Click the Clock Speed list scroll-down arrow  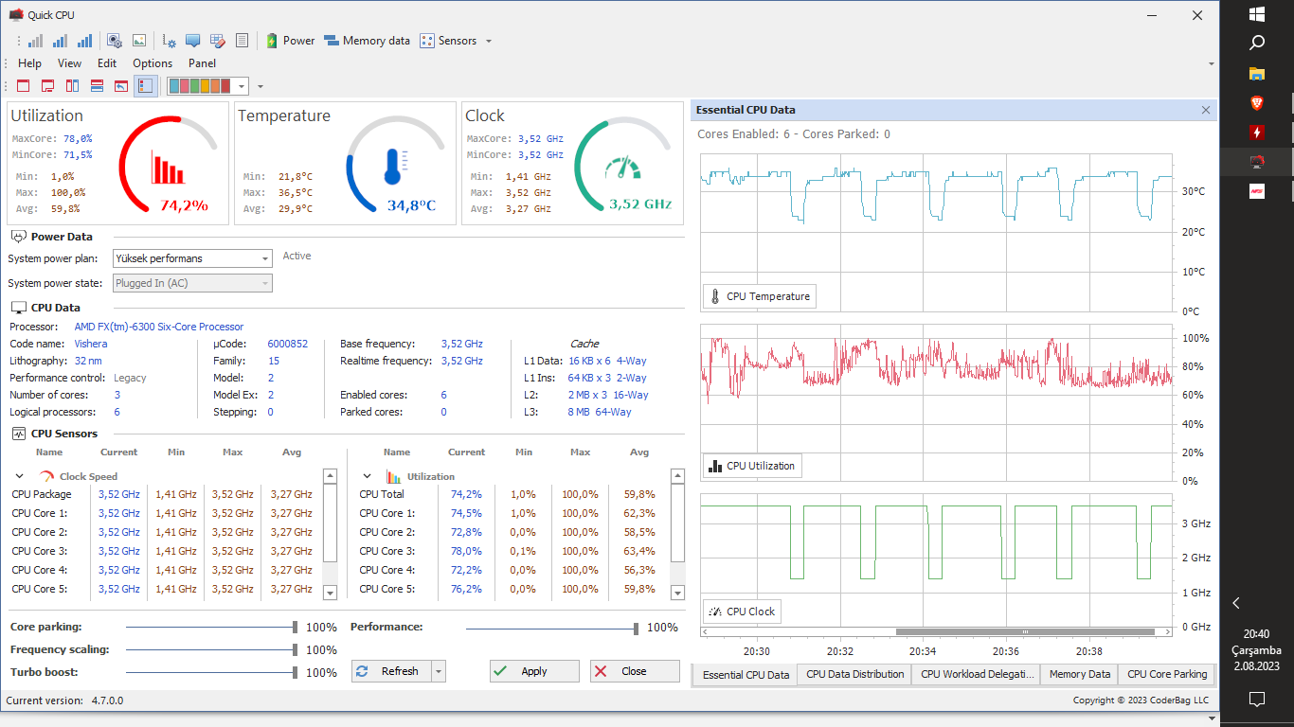[330, 593]
